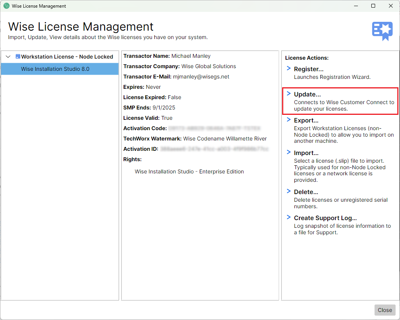Click the Enterprise Edition rights text
The image size is (400, 320).
coord(189,171)
